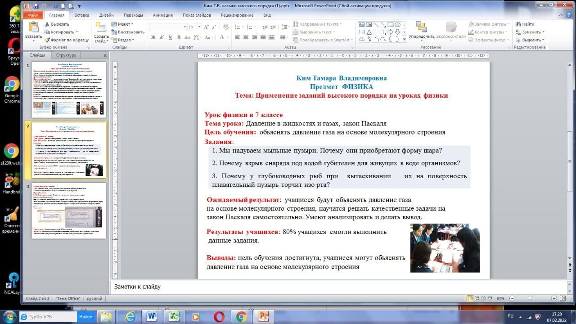Screen dimensions: 576x324
Task: Click the Создать слайд icon
Action: pyautogui.click(x=101, y=27)
